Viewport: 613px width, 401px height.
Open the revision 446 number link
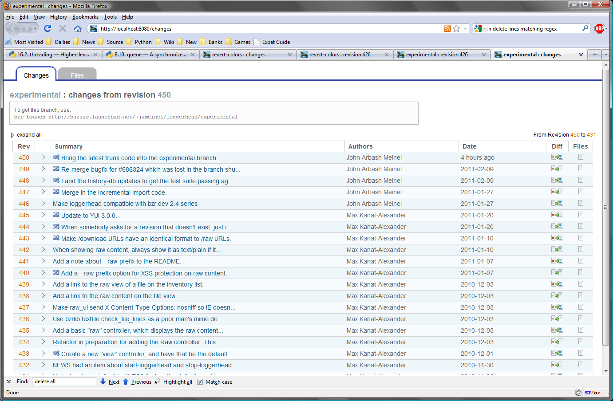tap(24, 204)
